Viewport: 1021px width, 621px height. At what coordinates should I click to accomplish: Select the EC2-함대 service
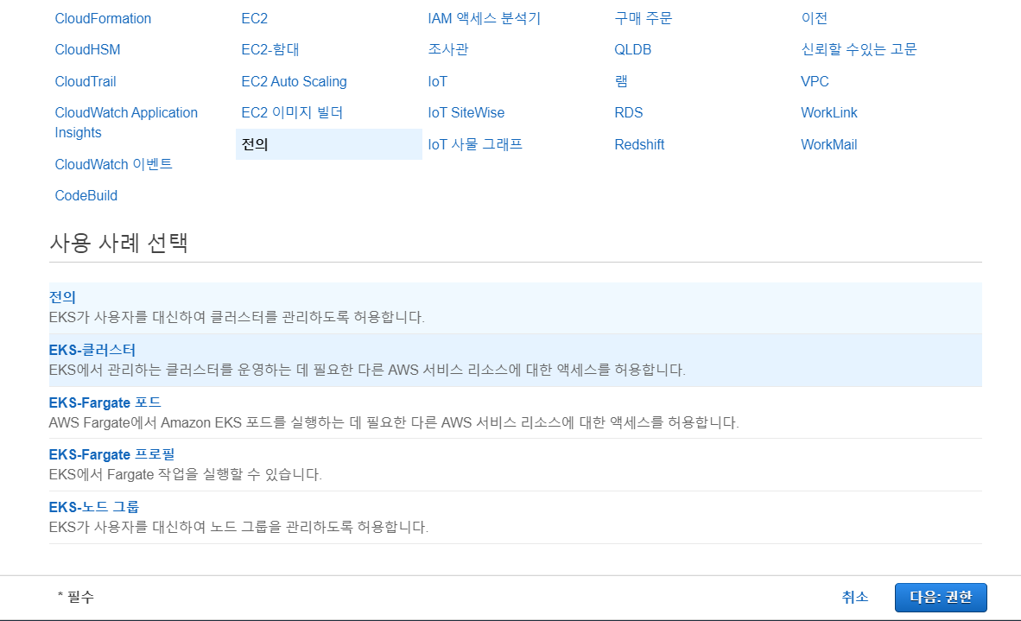pos(270,49)
